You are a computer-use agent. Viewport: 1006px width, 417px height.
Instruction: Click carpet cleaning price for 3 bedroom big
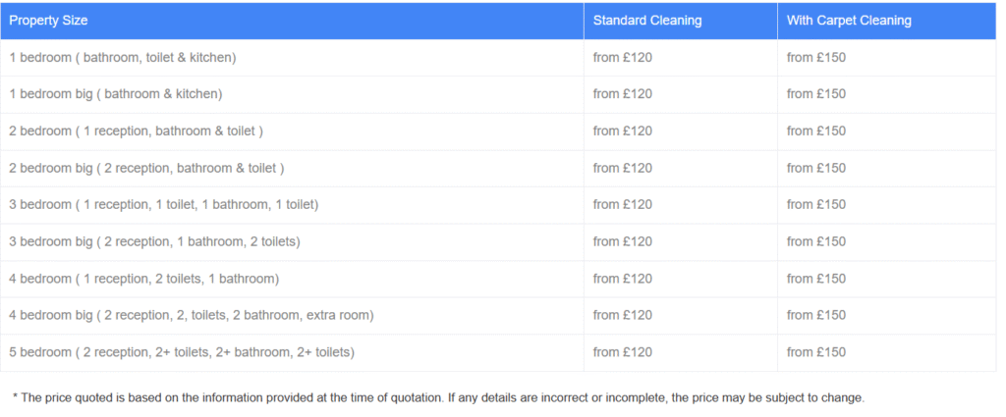(816, 241)
